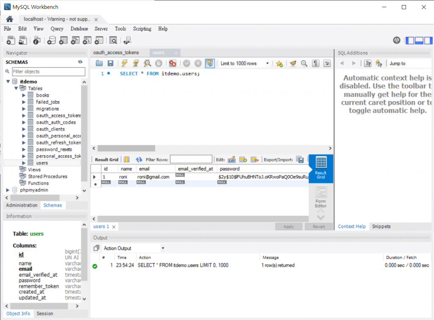434x320 pixels.
Task: Run Explain plan for the statement
Action: tap(147, 63)
